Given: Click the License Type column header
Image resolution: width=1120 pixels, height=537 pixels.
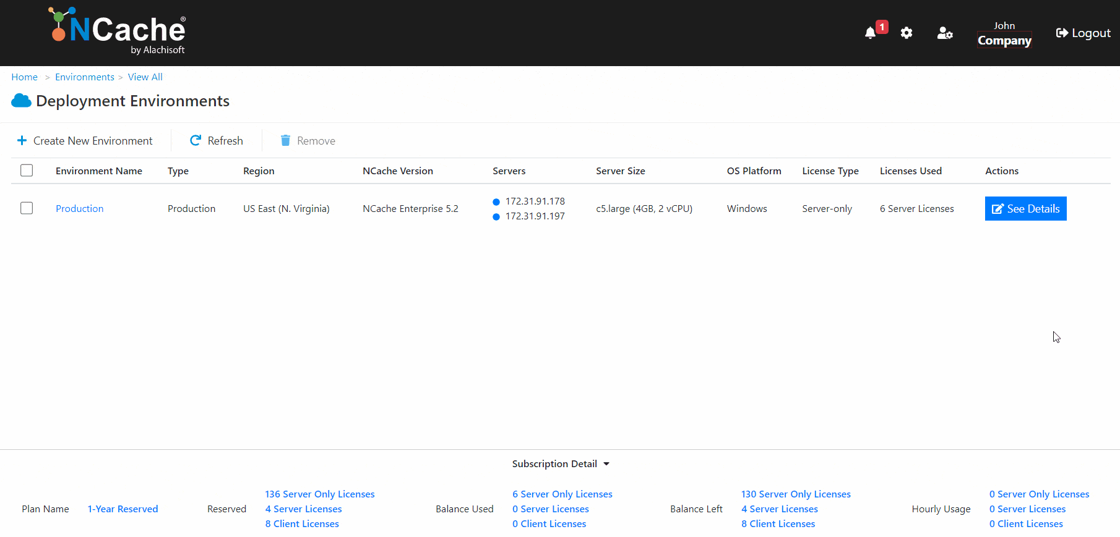Looking at the screenshot, I should click(x=830, y=171).
